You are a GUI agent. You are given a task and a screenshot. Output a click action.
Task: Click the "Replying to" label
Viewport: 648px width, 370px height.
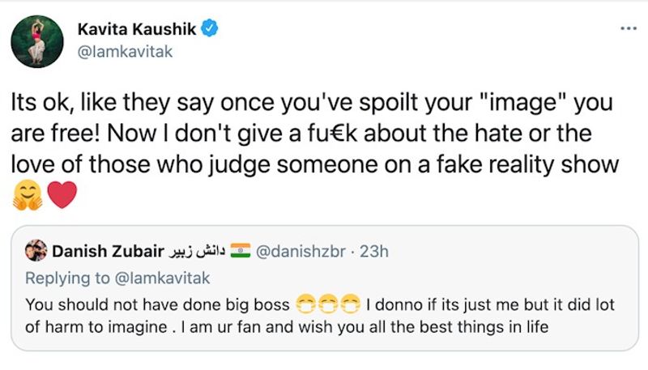click(x=67, y=279)
